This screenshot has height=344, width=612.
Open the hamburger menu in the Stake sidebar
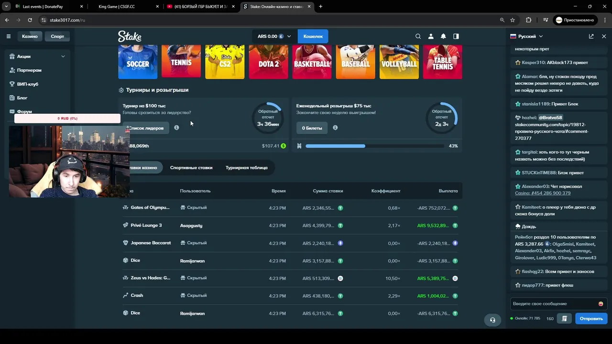coord(8,36)
